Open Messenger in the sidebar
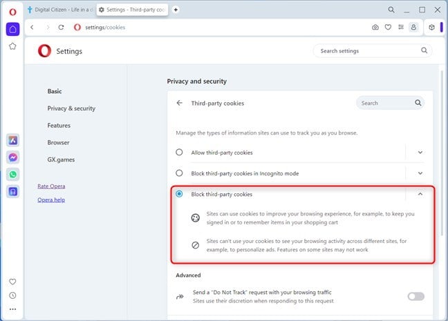The image size is (448, 321). 13,157
